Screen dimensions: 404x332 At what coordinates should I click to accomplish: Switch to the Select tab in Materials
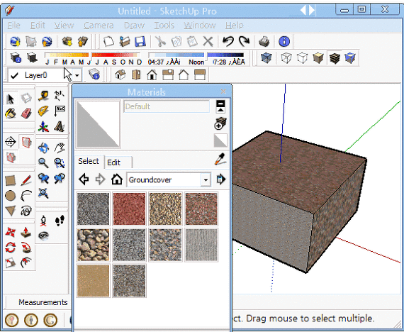[89, 161]
